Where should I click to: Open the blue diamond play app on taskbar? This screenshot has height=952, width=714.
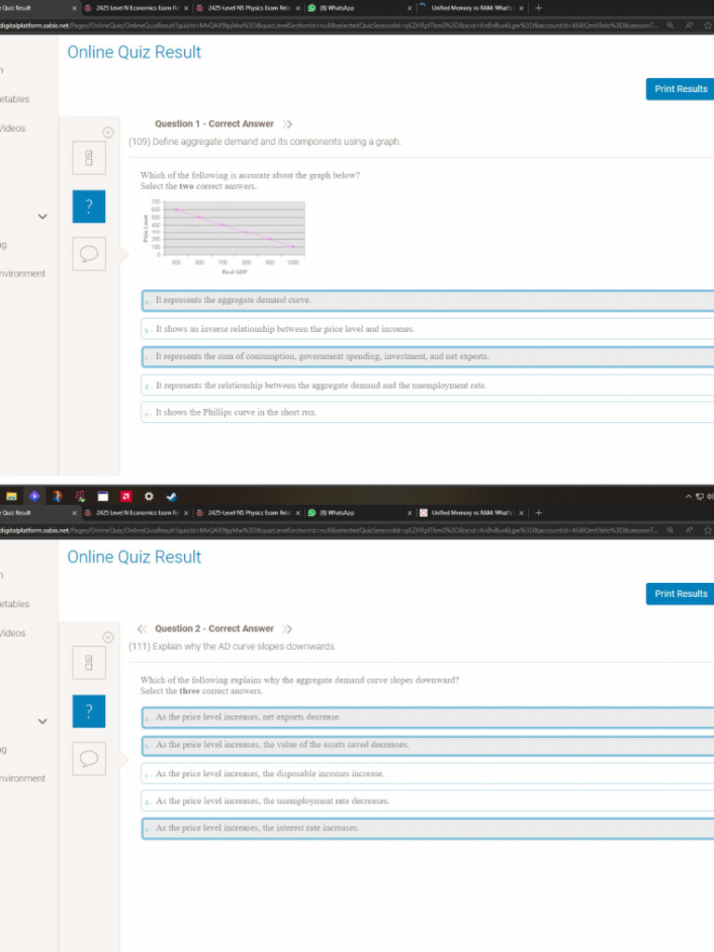pyautogui.click(x=34, y=496)
